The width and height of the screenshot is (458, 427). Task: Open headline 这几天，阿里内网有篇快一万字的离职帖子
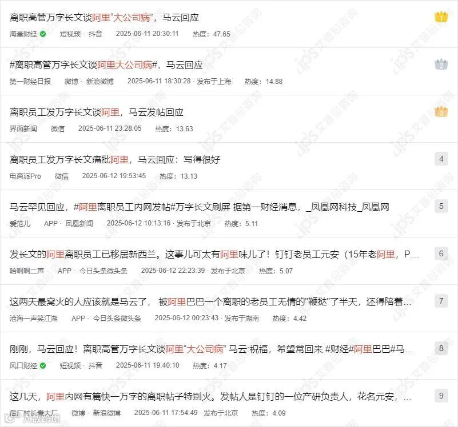pyautogui.click(x=210, y=396)
